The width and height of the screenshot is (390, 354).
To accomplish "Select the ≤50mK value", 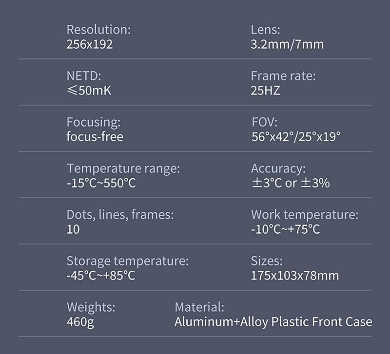I will (89, 91).
